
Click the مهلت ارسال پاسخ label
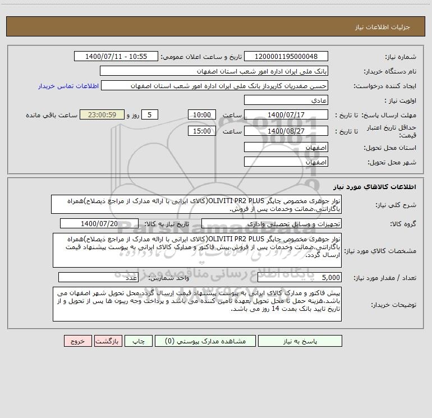pyautogui.click(x=389, y=115)
